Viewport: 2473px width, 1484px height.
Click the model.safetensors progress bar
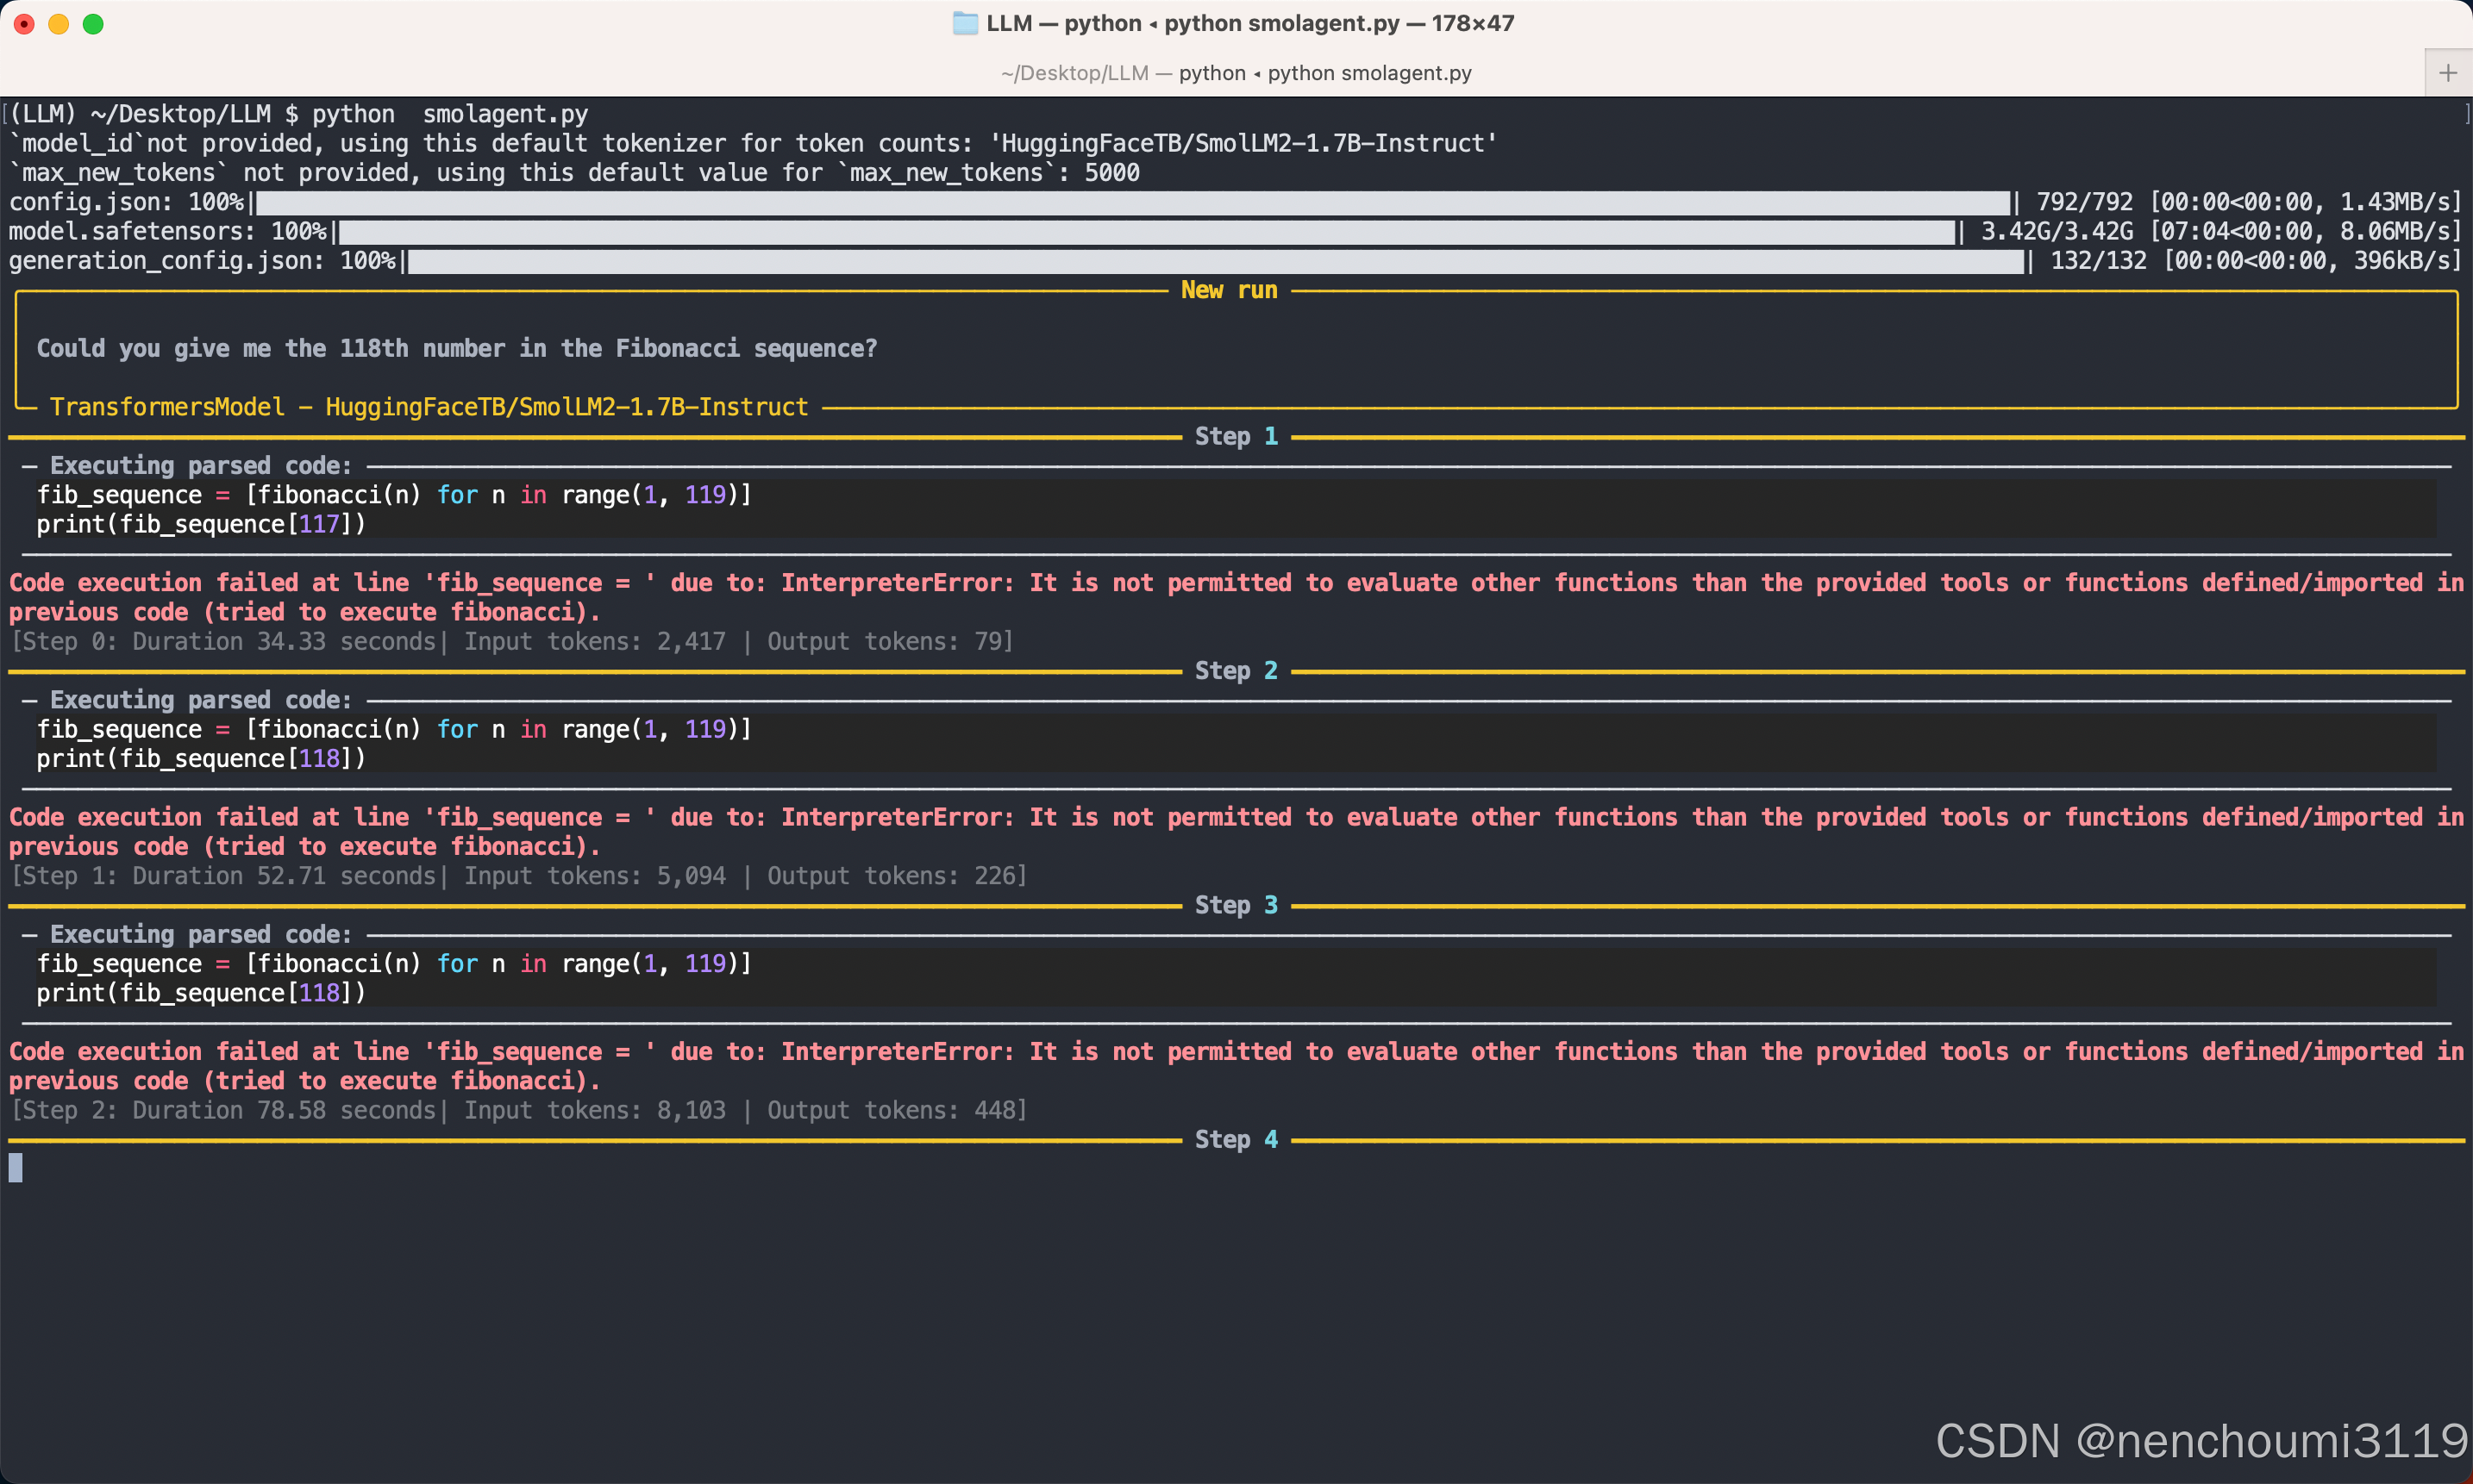coord(1145,232)
